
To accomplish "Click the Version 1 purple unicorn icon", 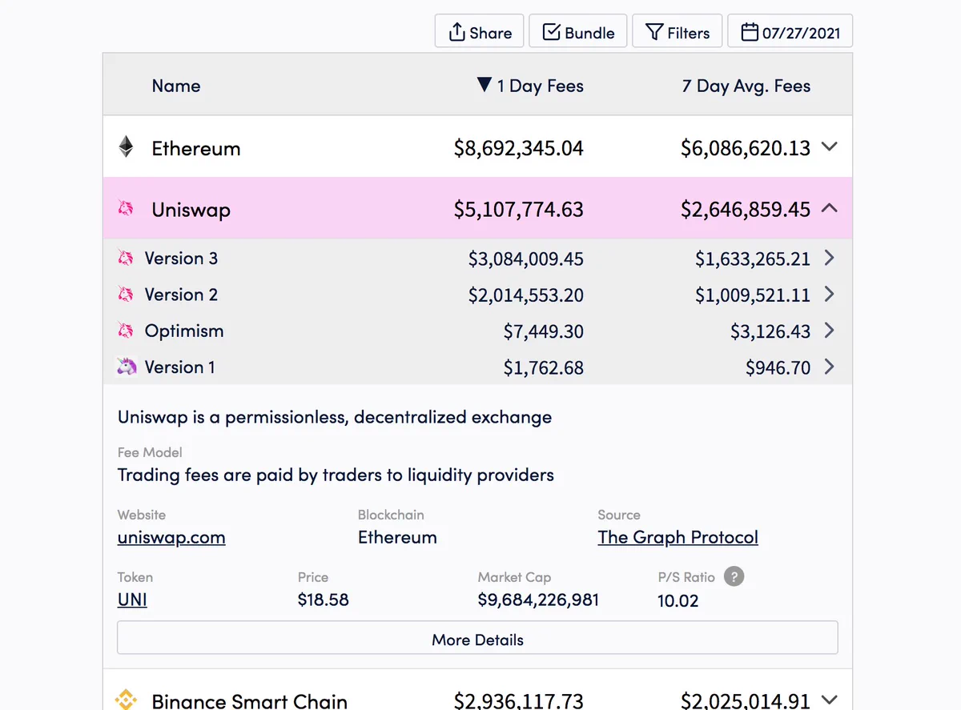I will 127,367.
